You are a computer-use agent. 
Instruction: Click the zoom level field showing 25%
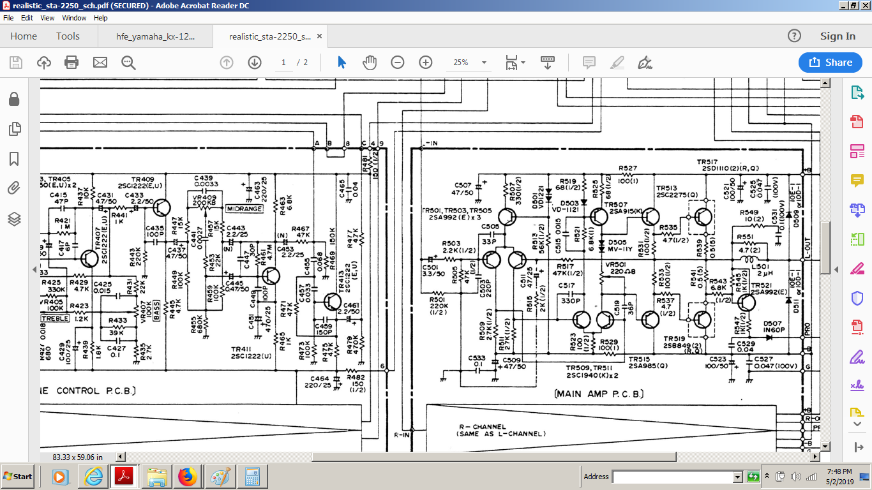tap(461, 63)
